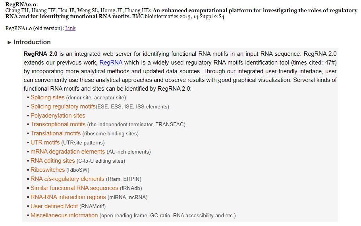
Task: Open Miscellaneous information entry
Action: click(64, 215)
